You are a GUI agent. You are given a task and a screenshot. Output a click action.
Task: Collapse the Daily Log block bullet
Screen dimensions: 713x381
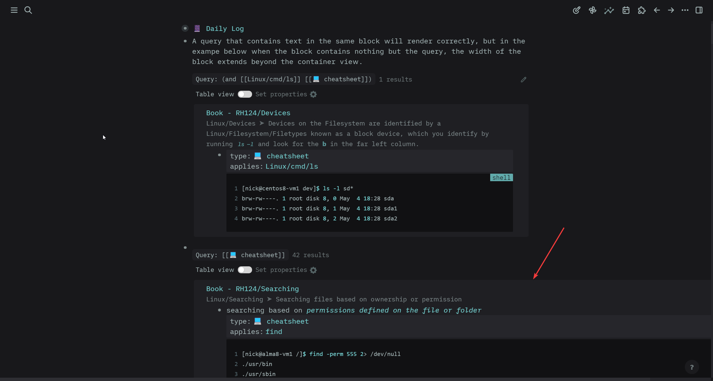[x=185, y=28]
